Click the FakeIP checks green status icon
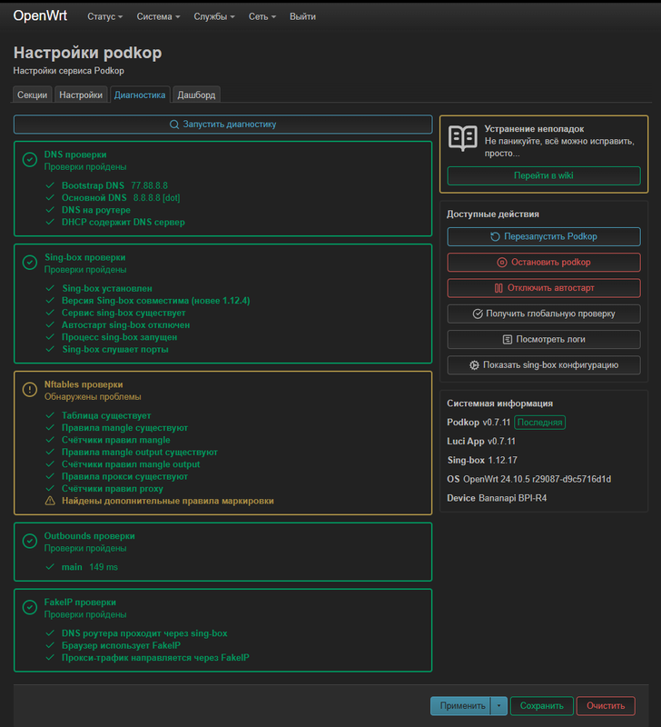This screenshot has height=727, width=661. point(30,607)
